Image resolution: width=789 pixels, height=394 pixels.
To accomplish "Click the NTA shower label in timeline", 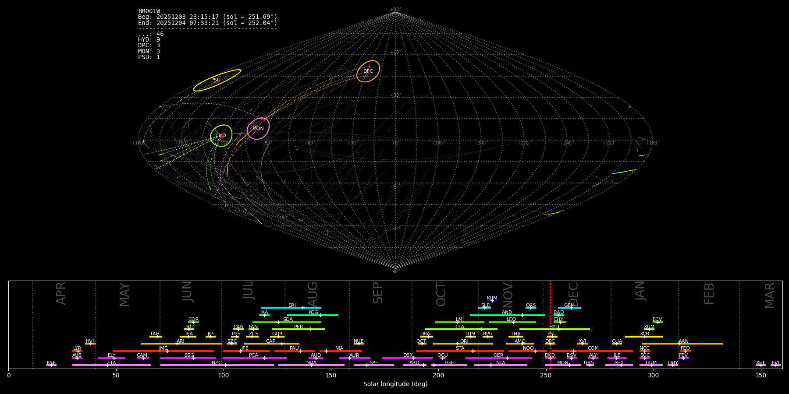I will click(x=501, y=363).
